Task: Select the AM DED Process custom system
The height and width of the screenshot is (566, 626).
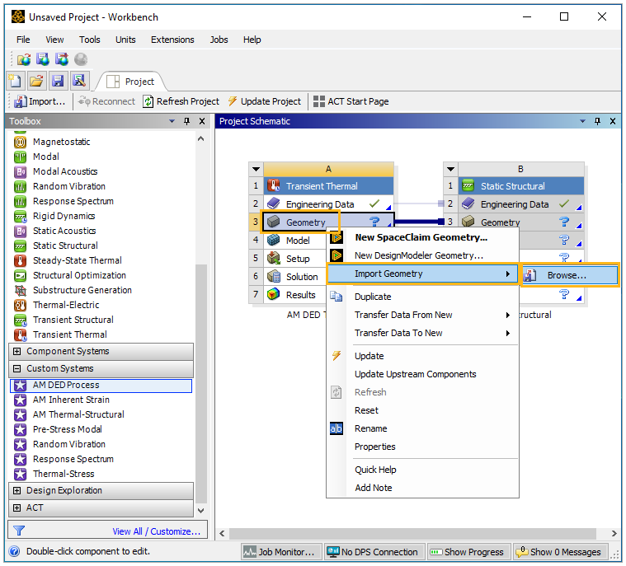Action: tap(101, 386)
